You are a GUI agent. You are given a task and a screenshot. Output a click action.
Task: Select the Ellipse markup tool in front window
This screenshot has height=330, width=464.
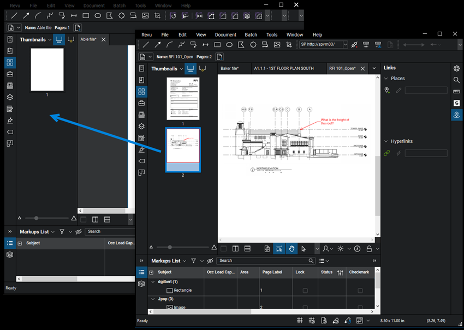coord(229,45)
